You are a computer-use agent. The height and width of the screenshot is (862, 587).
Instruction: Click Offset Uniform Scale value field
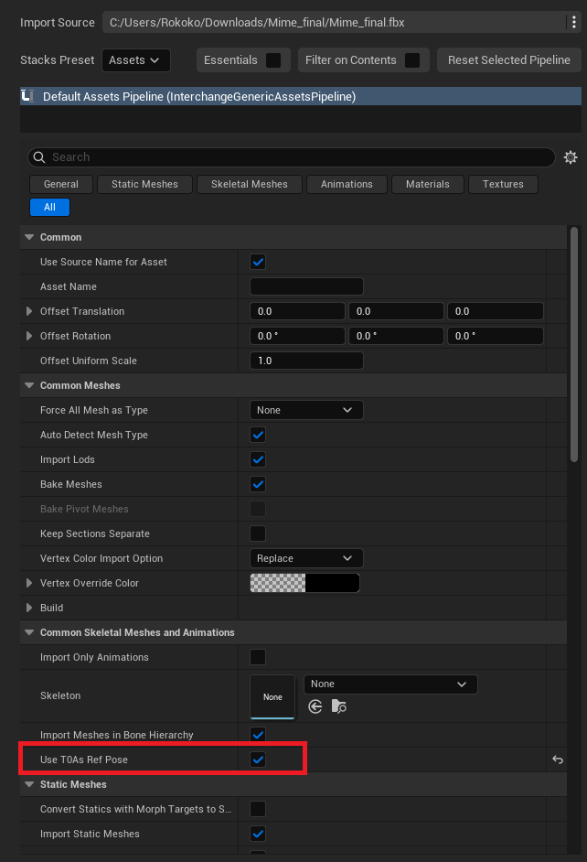306,361
